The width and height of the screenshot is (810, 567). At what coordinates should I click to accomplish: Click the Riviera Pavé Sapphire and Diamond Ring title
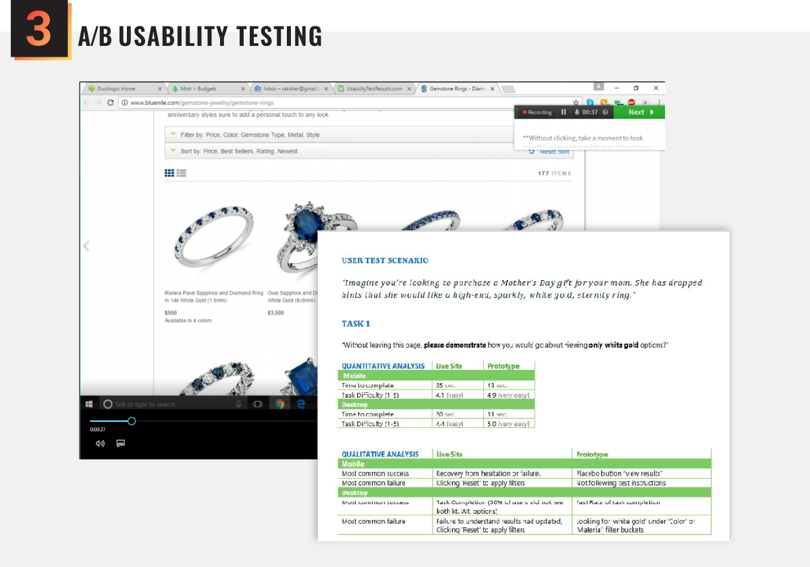[x=214, y=296]
